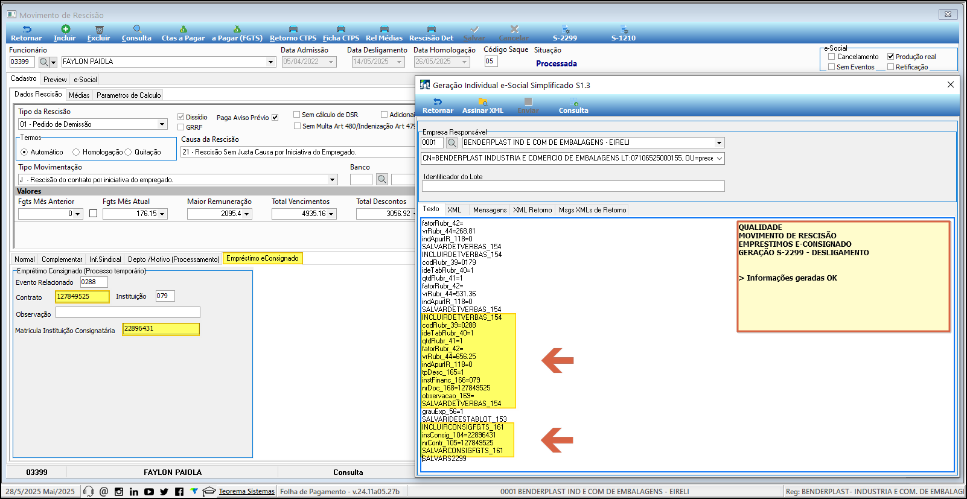This screenshot has width=967, height=499.
Task: Expand Tipo Movimentação dropdown
Action: 332,180
